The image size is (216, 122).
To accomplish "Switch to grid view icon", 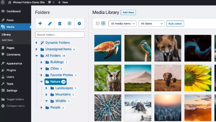I will point(103,23).
